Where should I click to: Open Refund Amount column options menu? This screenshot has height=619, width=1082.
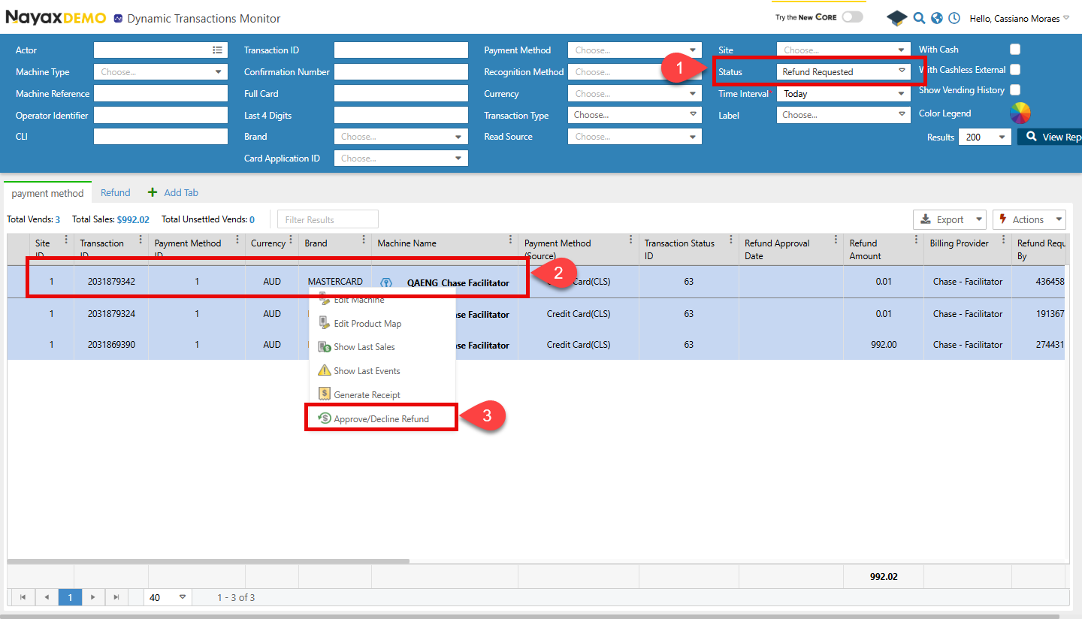coord(915,240)
